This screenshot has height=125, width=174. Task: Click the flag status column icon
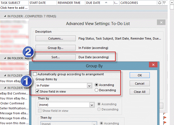click(164, 3)
